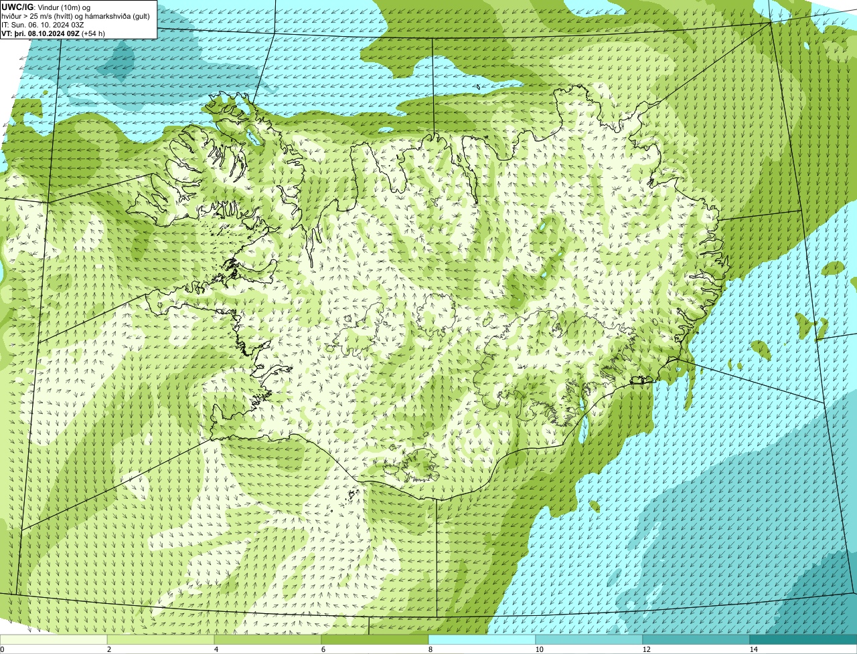
Task: Click the legend scale label "4"
Action: tap(216, 649)
